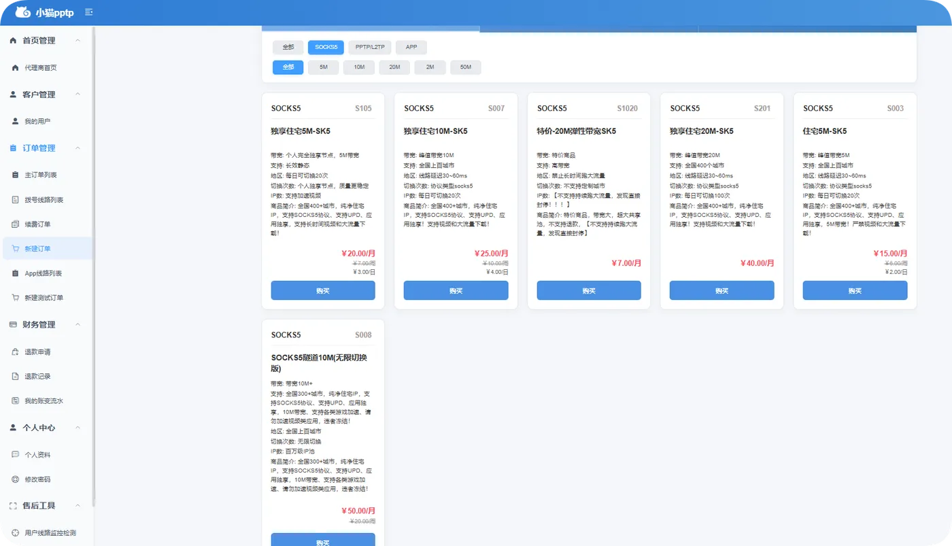Click the 我的账变流水 icon
This screenshot has height=546, width=952.
tap(16, 401)
